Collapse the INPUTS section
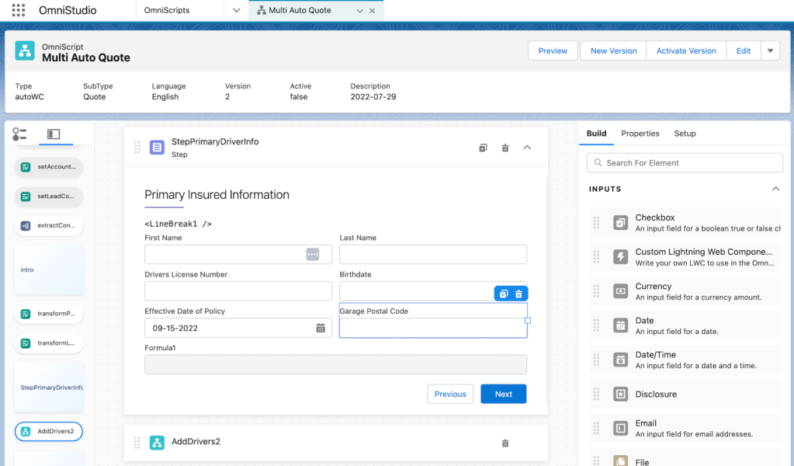 pyautogui.click(x=775, y=189)
